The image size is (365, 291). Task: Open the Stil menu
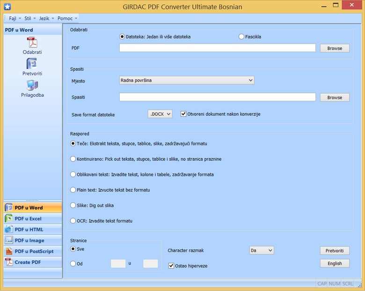click(29, 18)
